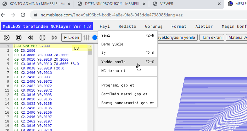247x131 pixels.
Task: Click the MEBLEOS NCPlayer Ver 1.3 logo
Action: [47, 27]
